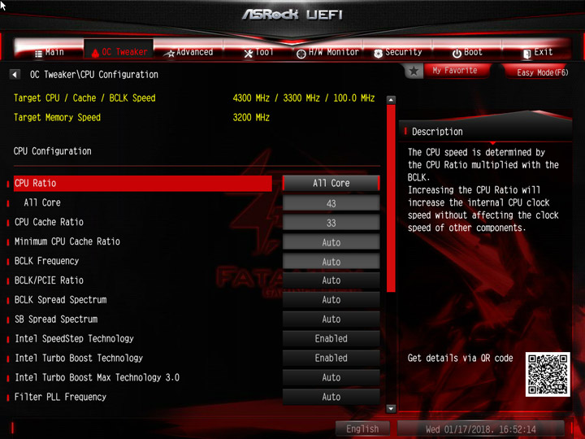Toggle Intel Turbo Boost Technology setting
Viewport: 585px width, 439px height.
click(x=331, y=358)
